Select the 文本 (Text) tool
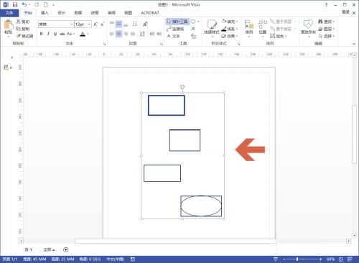Screen dimensions: 359x263 (173, 36)
